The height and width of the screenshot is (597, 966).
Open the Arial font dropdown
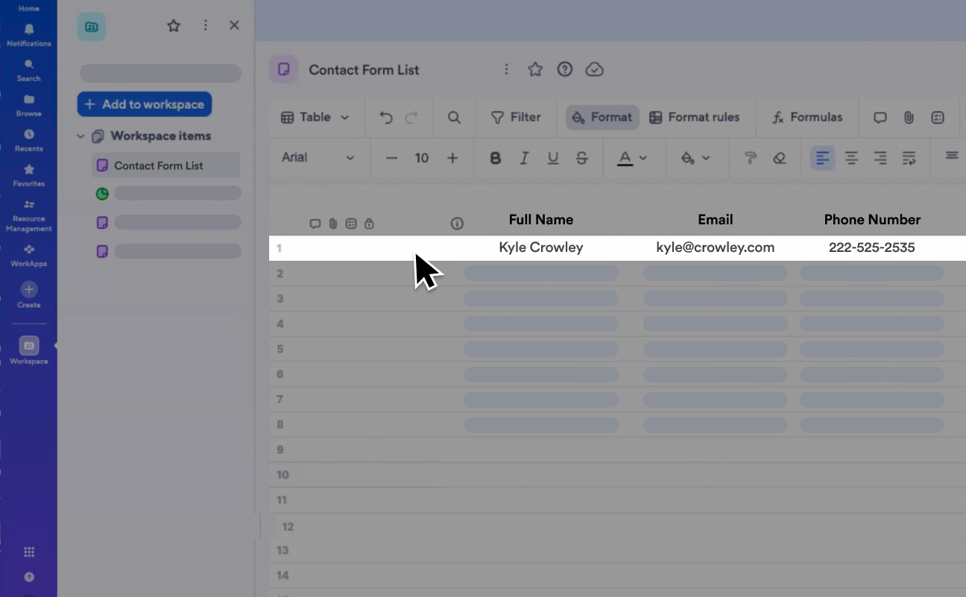319,158
